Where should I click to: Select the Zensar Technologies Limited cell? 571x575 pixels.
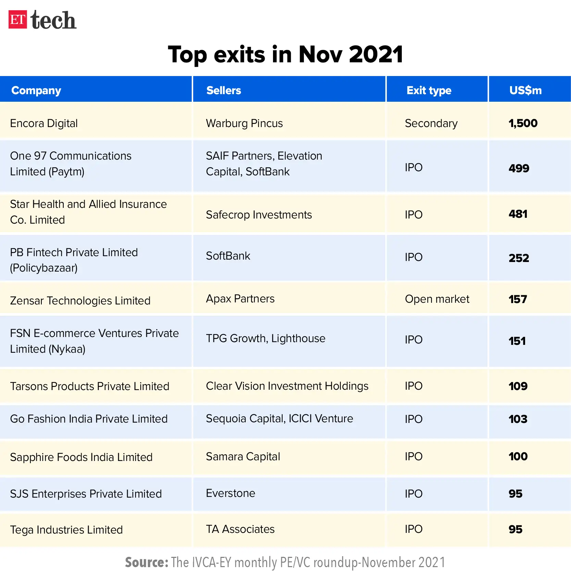pyautogui.click(x=96, y=298)
